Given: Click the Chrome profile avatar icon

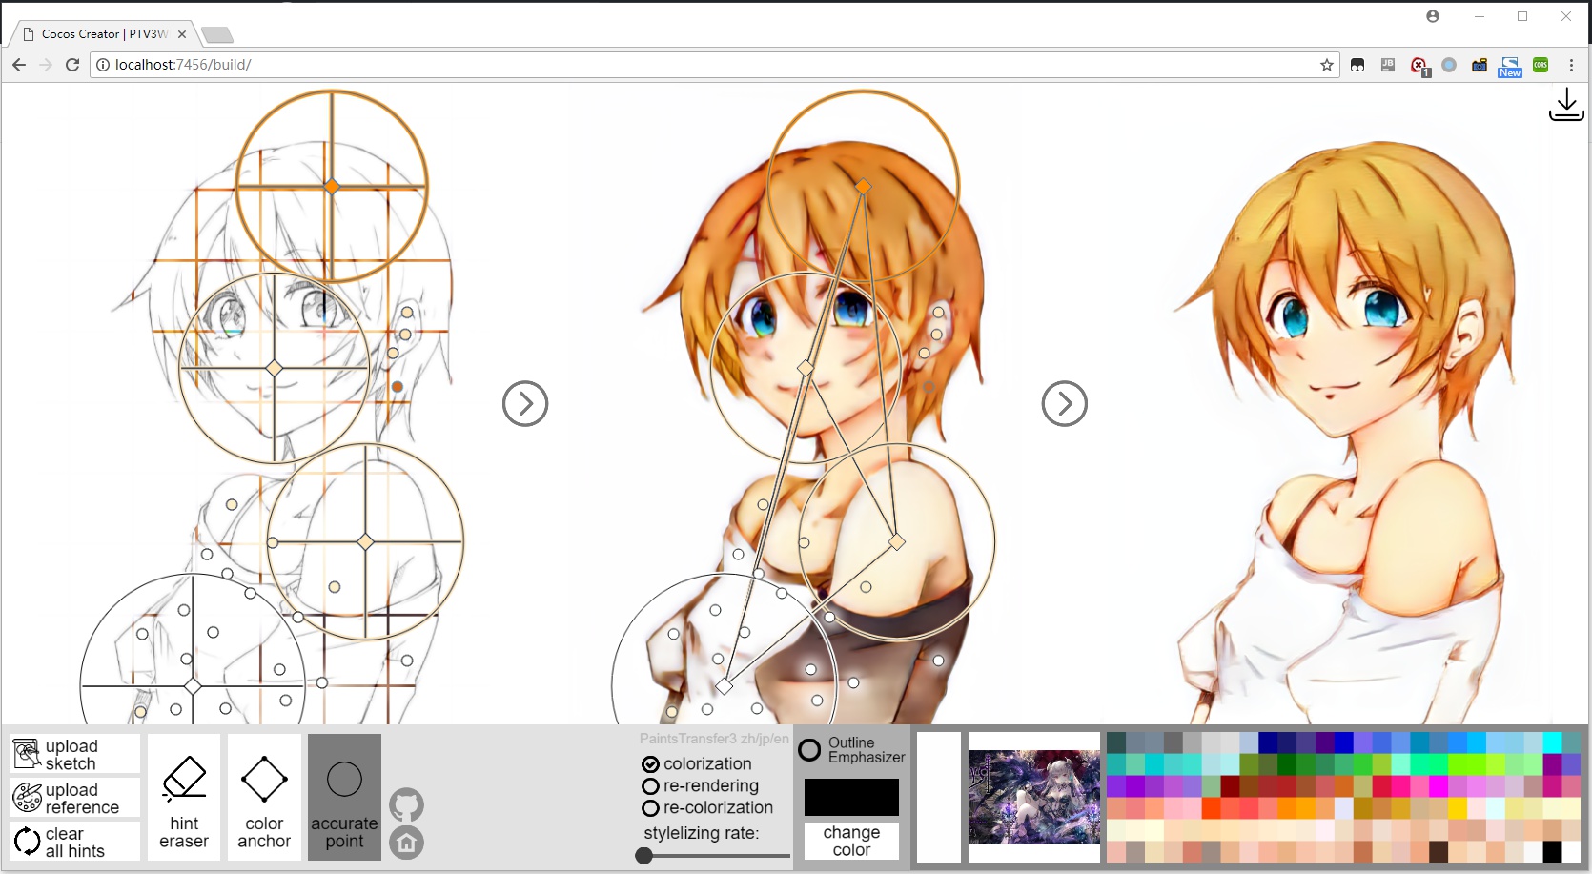Looking at the screenshot, I should (x=1433, y=16).
